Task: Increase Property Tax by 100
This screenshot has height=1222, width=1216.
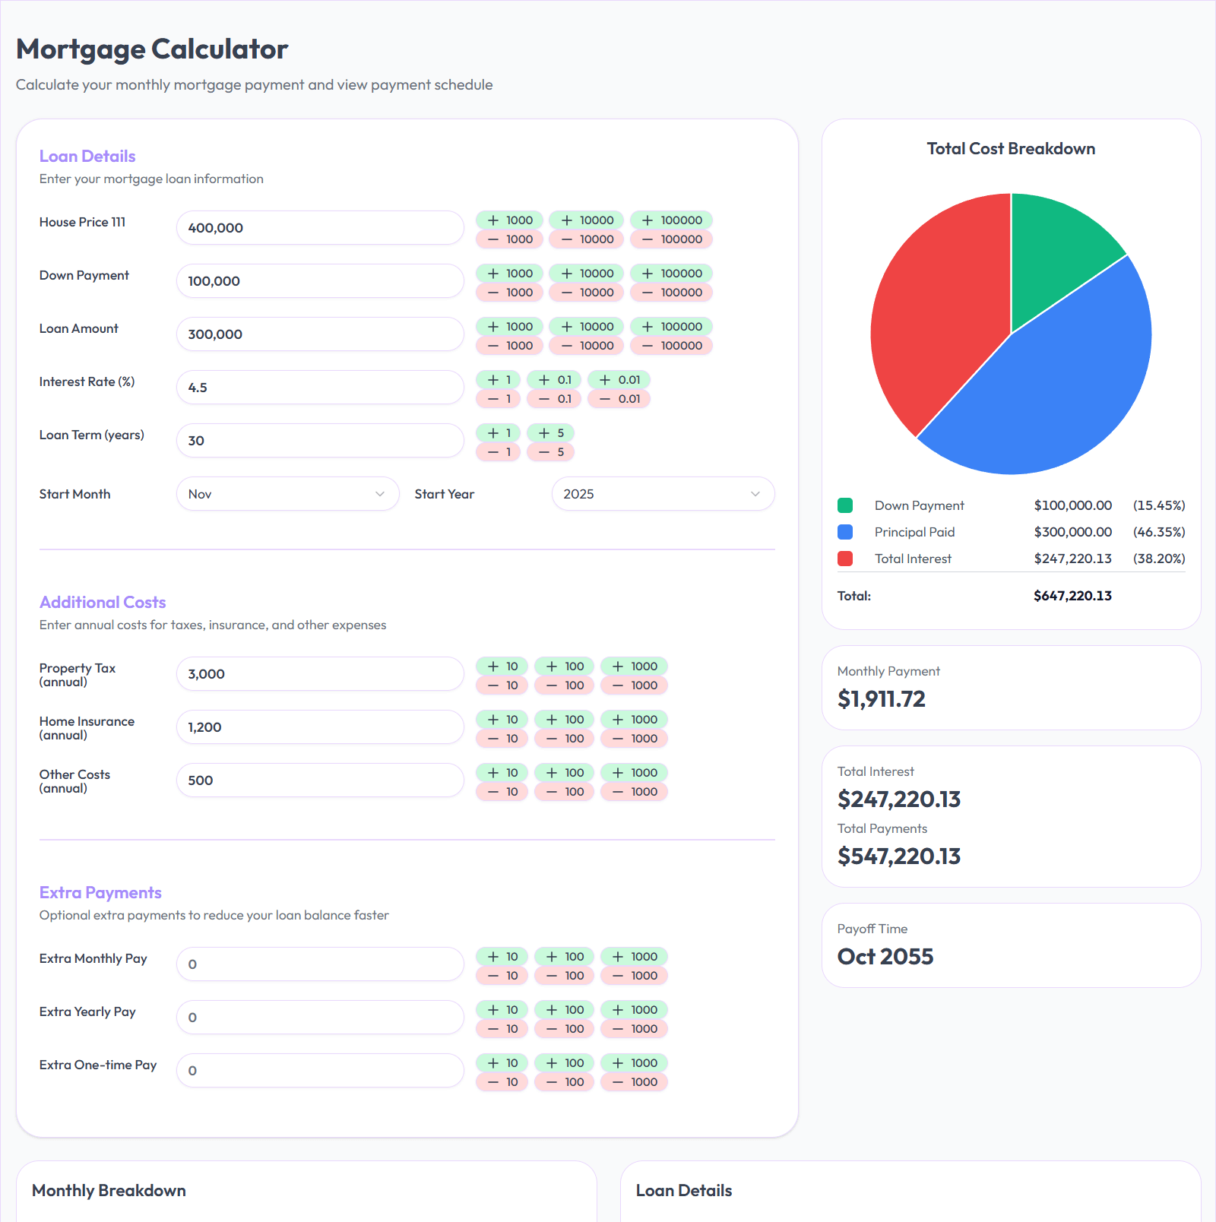Action: 563,666
